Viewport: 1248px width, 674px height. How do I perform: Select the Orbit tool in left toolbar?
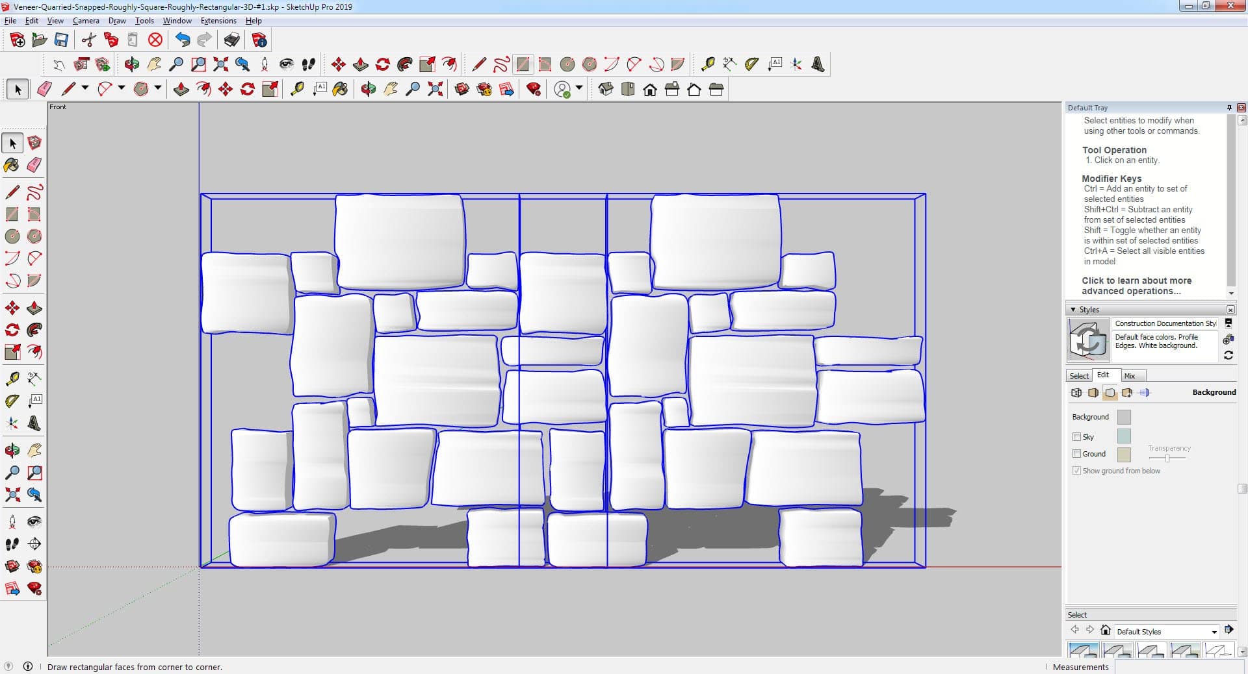point(12,450)
